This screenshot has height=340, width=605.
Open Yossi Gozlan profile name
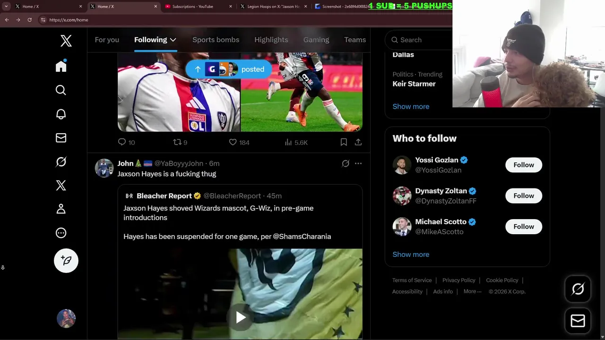(437, 160)
